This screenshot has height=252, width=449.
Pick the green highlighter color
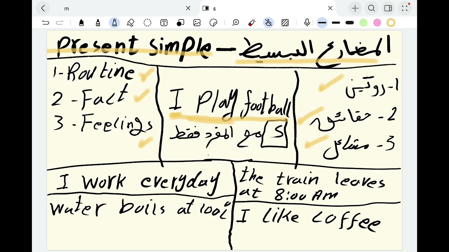363,23
